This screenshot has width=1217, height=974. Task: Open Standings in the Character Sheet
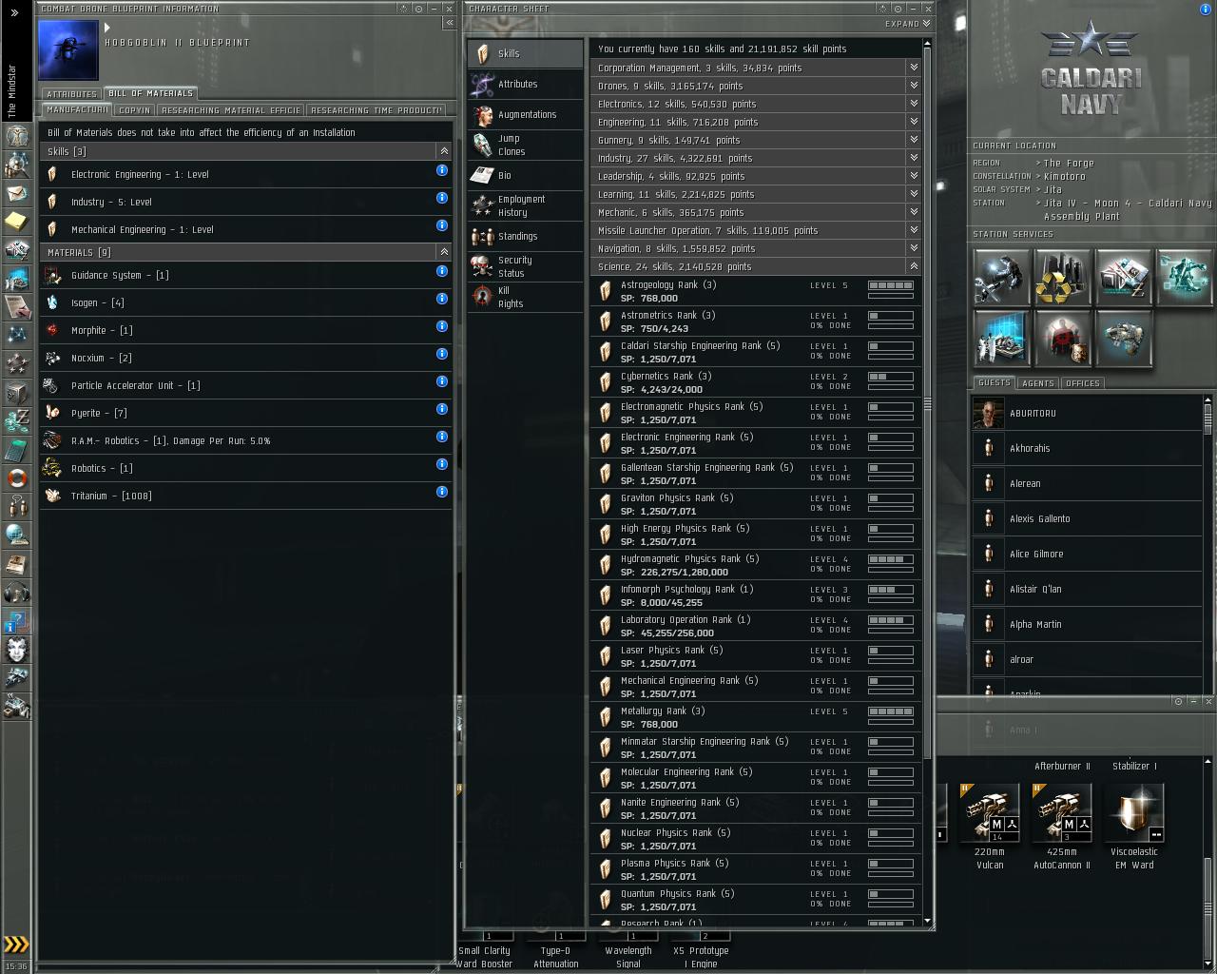(x=526, y=236)
